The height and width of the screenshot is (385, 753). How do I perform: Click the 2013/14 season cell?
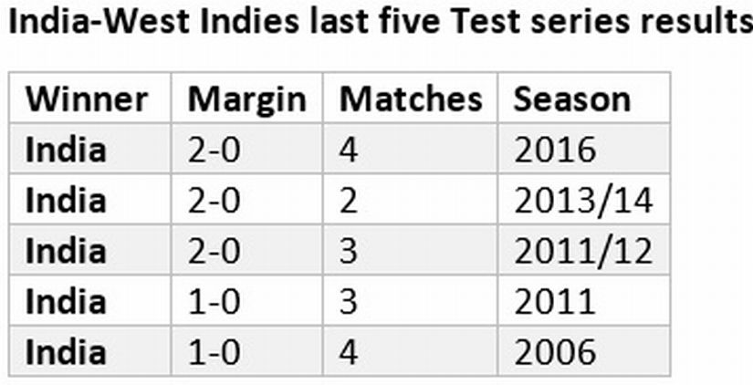tap(583, 201)
